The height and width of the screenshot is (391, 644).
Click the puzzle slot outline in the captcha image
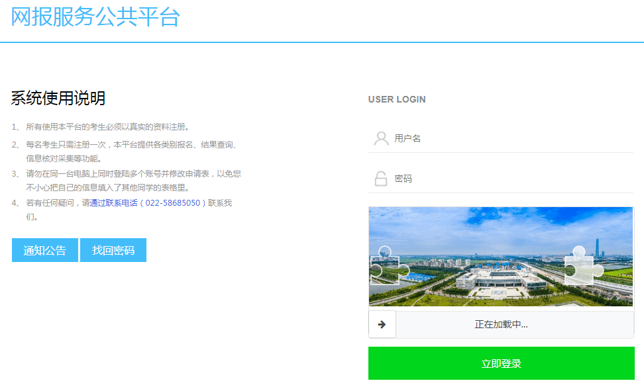(x=583, y=266)
